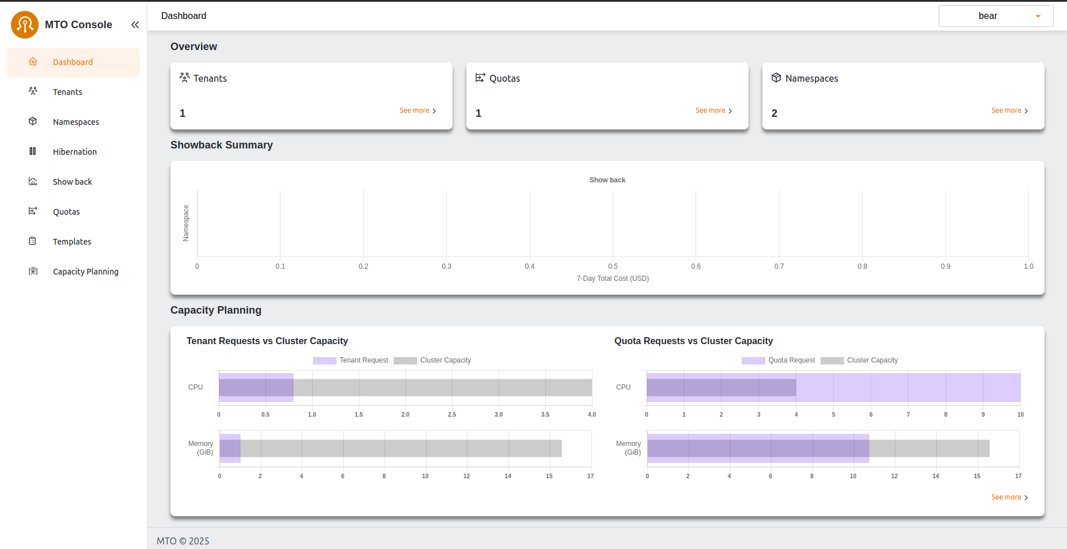Select the Capacity Planning icon
Screen dimensions: 1067x549
click(x=33, y=271)
